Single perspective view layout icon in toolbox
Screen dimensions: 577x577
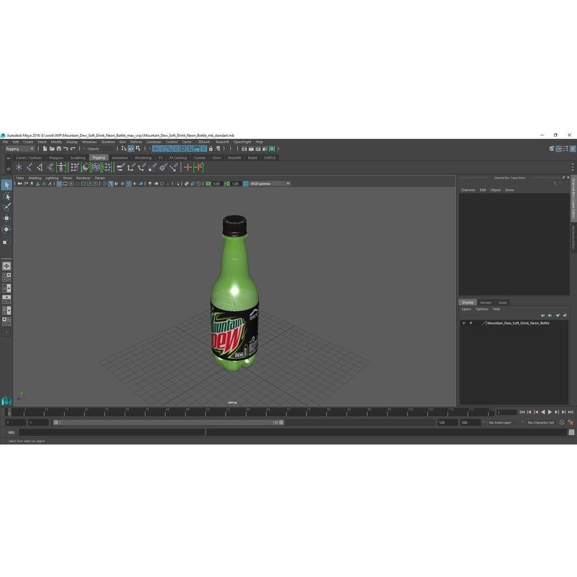pyautogui.click(x=6, y=266)
